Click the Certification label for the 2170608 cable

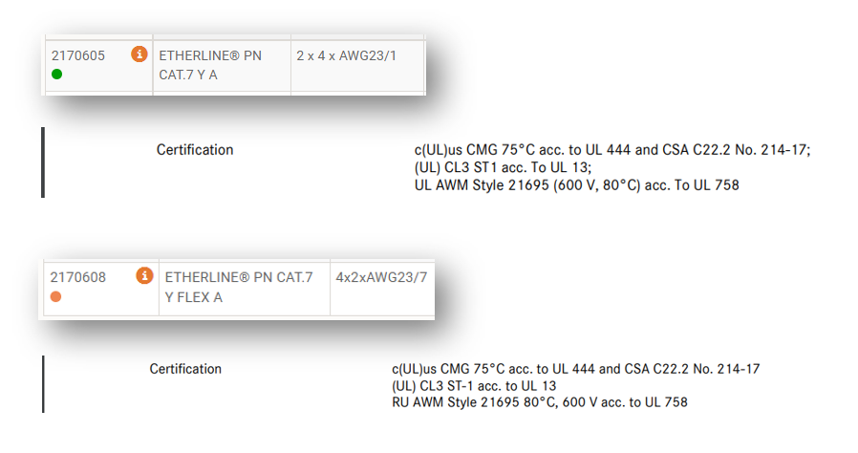185,369
